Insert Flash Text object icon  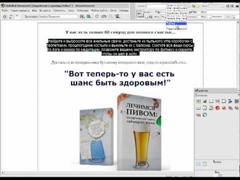(x=236, y=108)
